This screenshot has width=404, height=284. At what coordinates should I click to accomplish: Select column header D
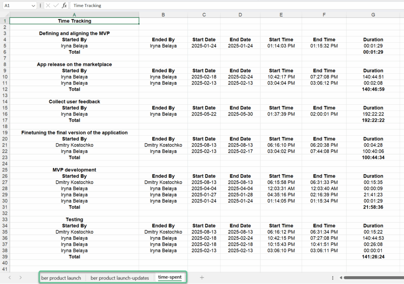(x=240, y=14)
